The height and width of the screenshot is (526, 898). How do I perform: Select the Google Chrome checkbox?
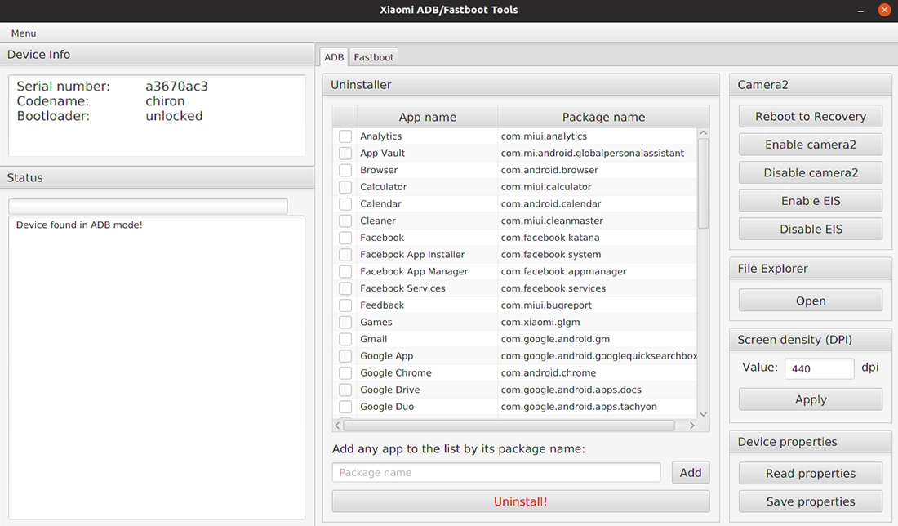pyautogui.click(x=345, y=373)
